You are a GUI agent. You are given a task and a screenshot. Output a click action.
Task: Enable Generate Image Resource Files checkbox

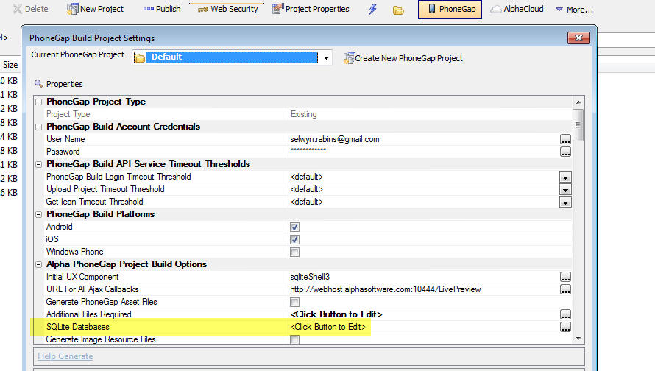294,339
